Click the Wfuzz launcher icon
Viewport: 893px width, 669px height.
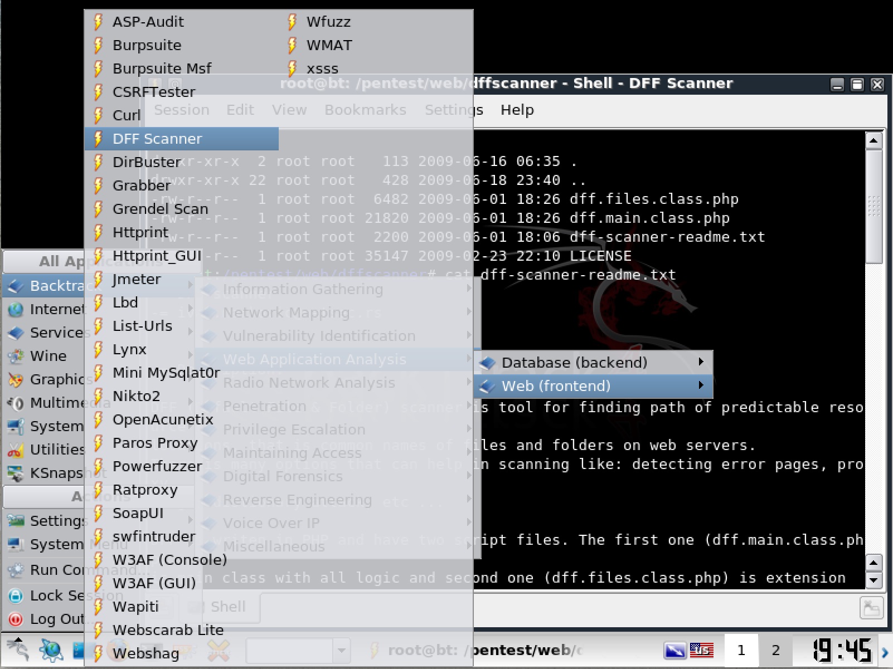[x=292, y=22]
